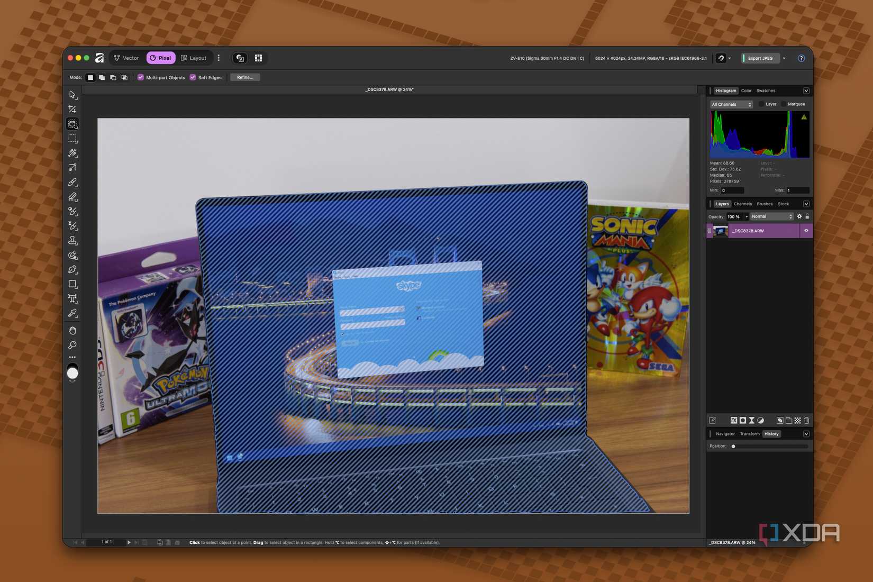Image resolution: width=873 pixels, height=582 pixels.
Task: Select the Color Picker eyedropper tool
Action: click(x=72, y=313)
